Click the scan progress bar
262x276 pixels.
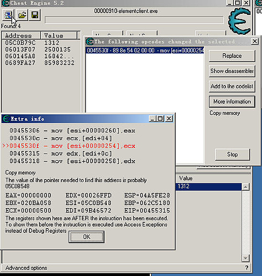(134, 20)
